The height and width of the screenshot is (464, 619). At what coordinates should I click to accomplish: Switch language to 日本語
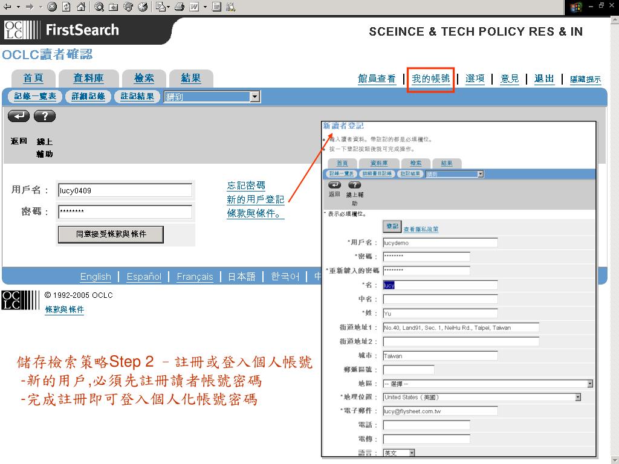(x=242, y=277)
